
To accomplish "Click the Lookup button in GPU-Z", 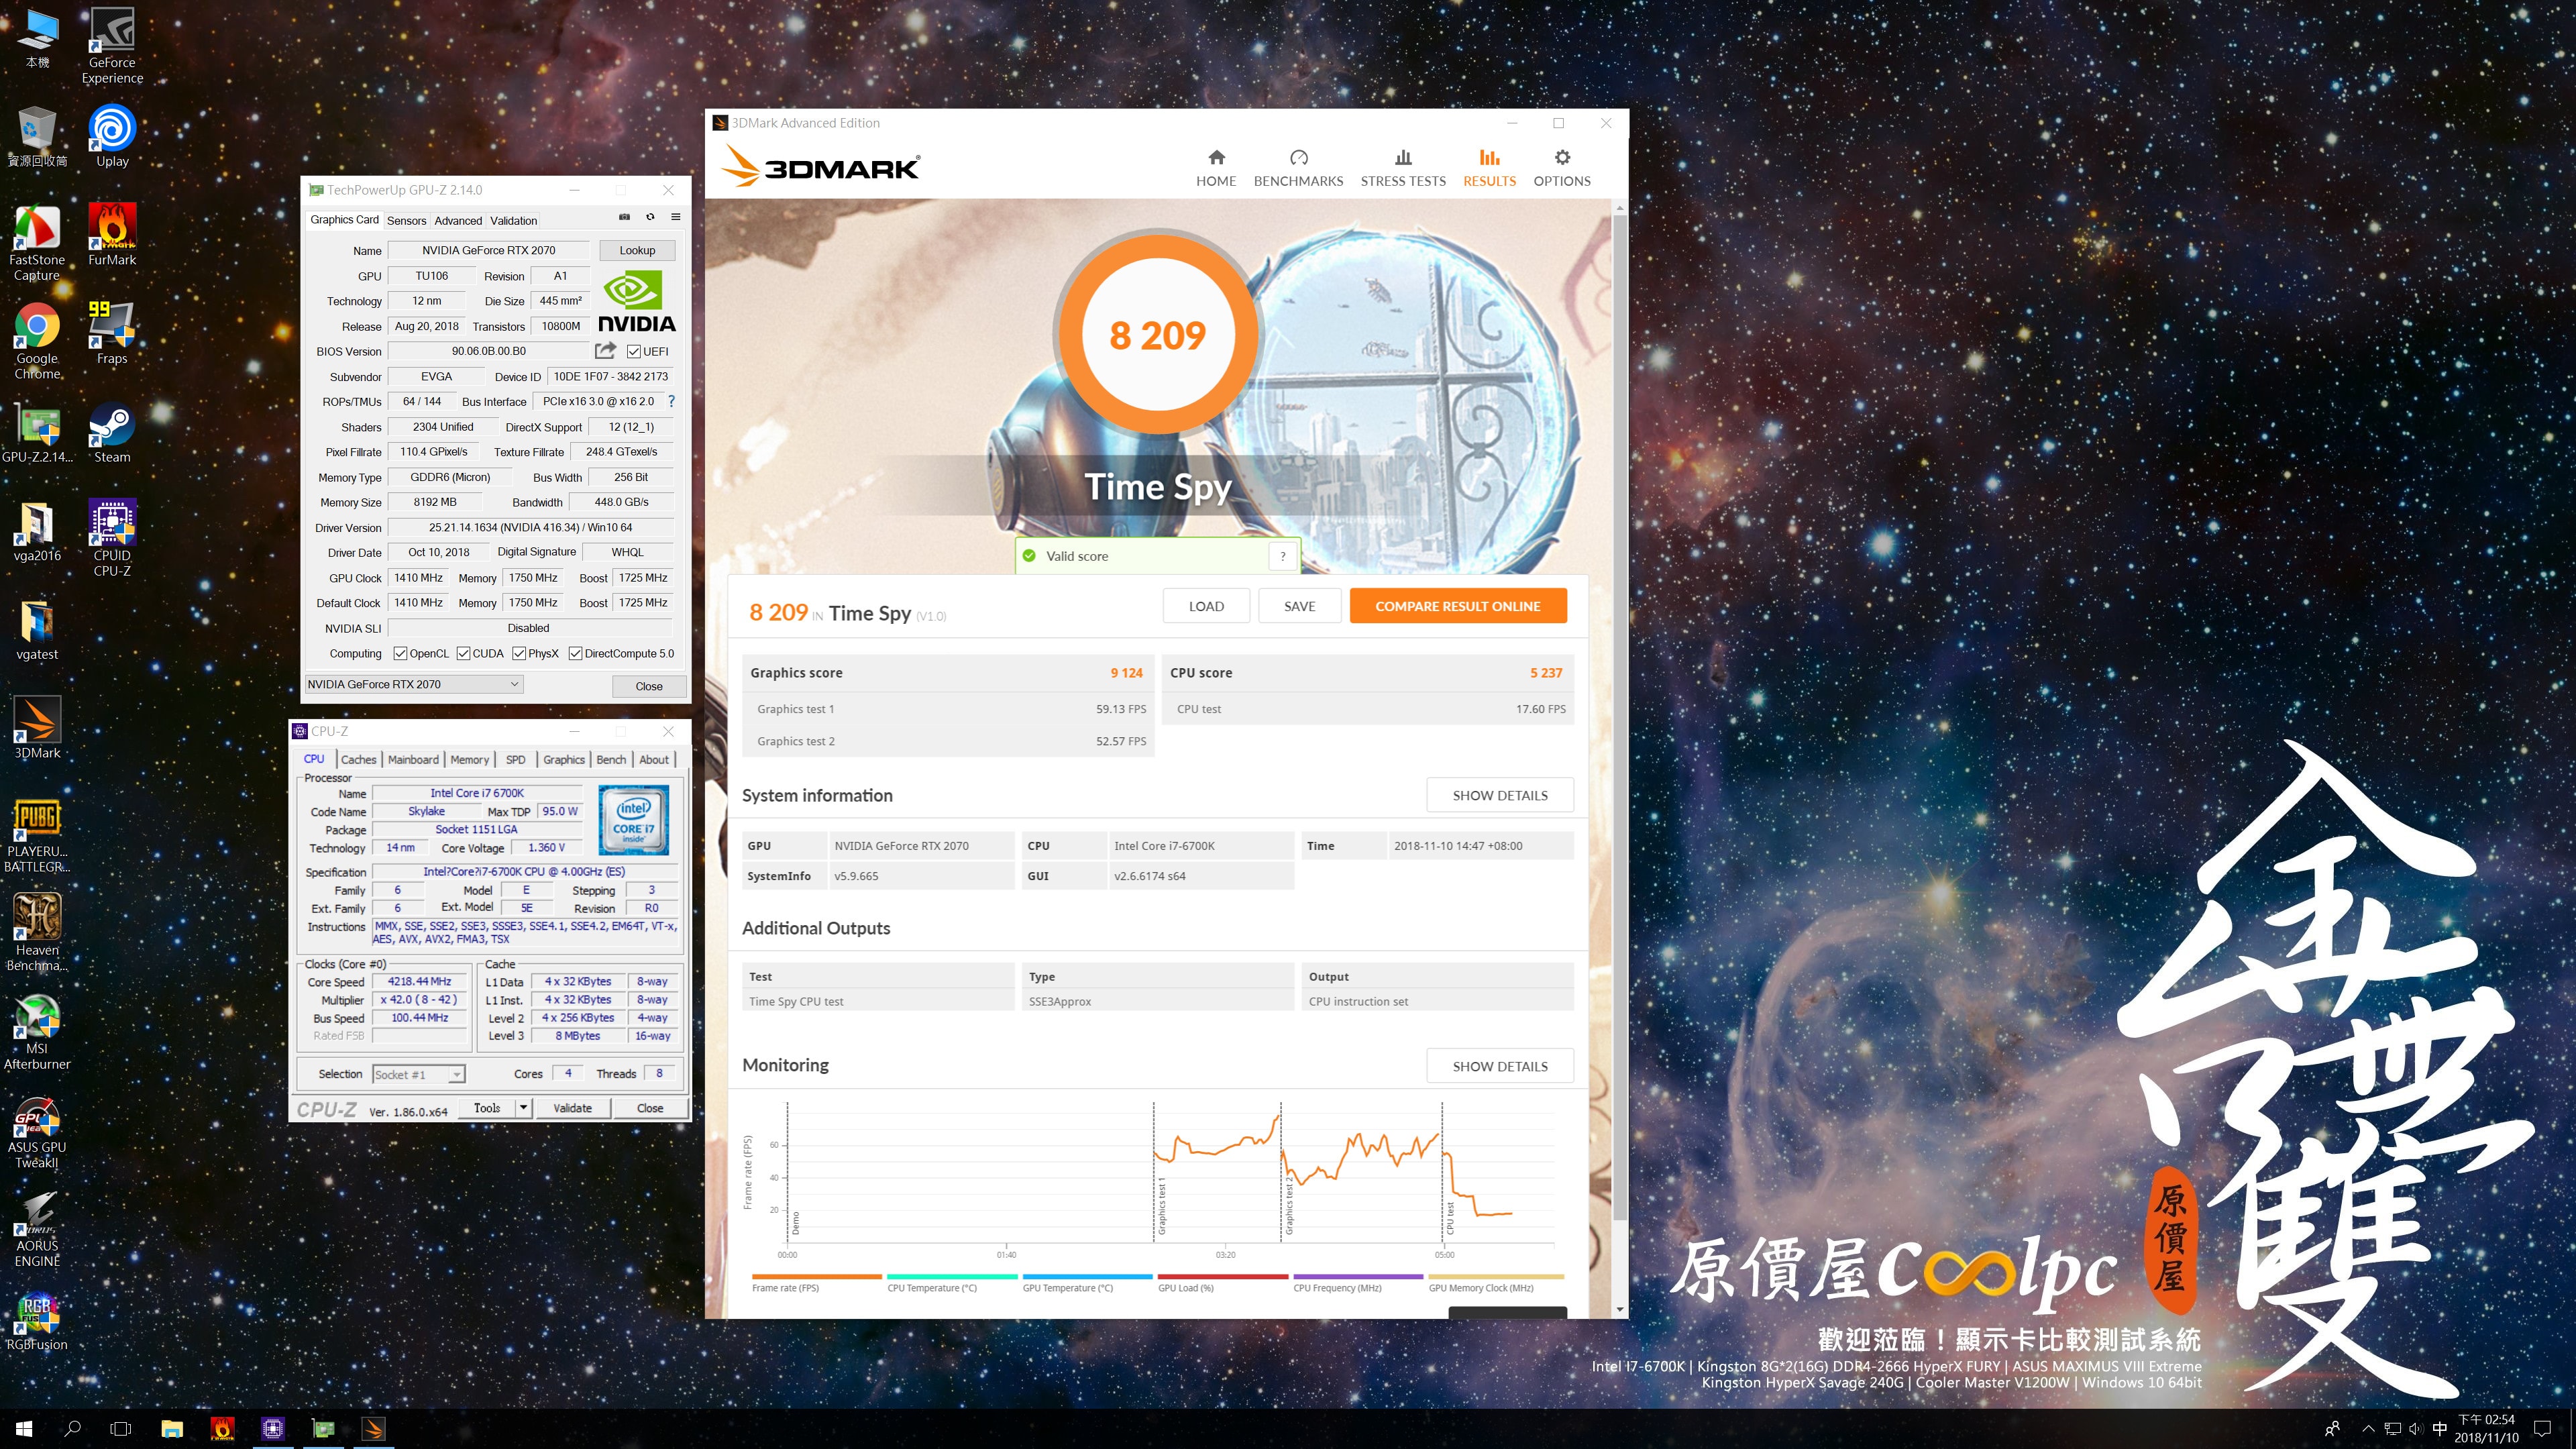I will [x=637, y=250].
